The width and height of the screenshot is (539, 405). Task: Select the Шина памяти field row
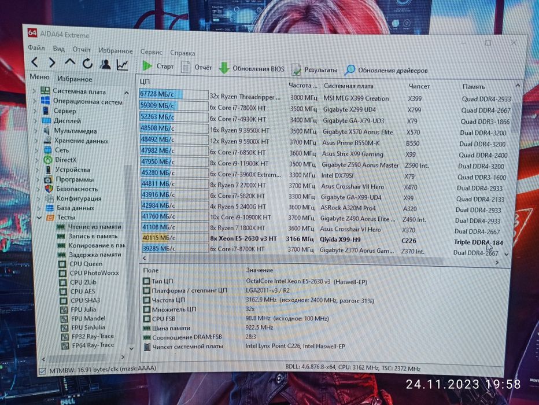click(208, 327)
